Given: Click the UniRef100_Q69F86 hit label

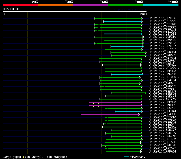Looking at the screenshot, I should pos(162,18).
